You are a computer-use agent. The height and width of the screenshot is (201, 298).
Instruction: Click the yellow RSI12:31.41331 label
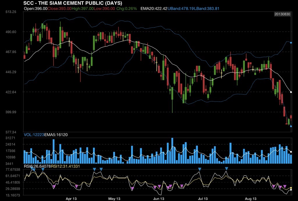pyautogui.click(x=65, y=166)
